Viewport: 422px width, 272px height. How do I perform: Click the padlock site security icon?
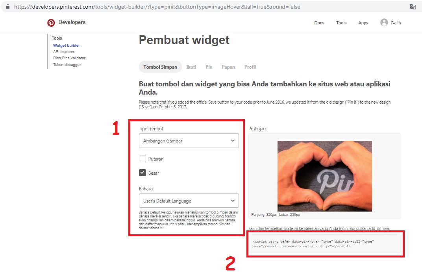8,7
